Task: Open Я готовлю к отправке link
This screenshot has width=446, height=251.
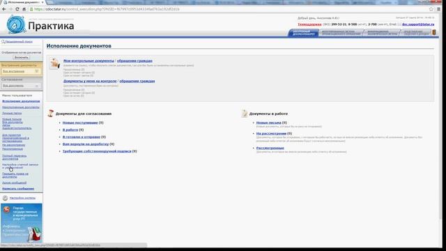Action: 82,137
